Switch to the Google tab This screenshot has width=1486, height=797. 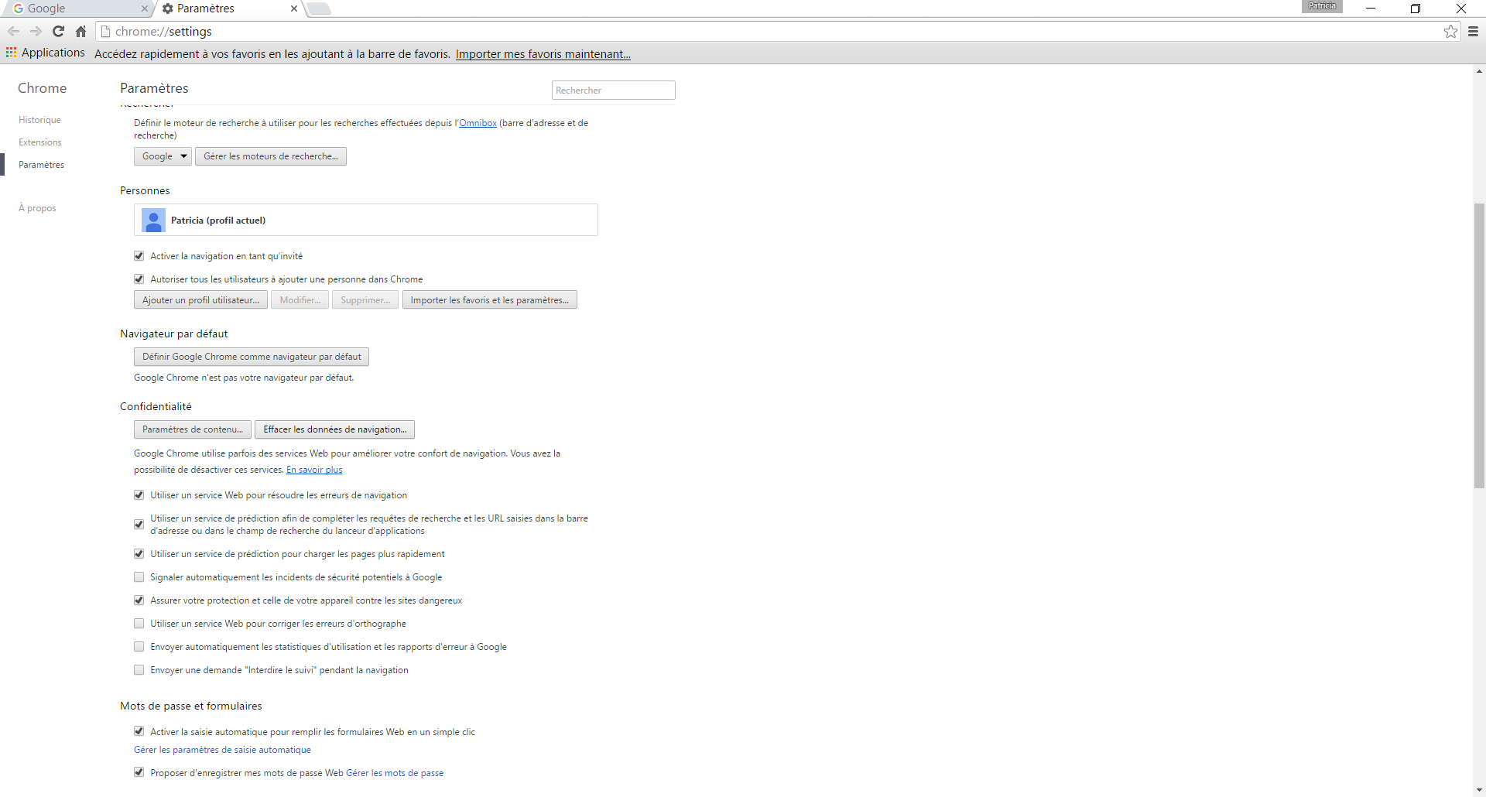pos(77,9)
